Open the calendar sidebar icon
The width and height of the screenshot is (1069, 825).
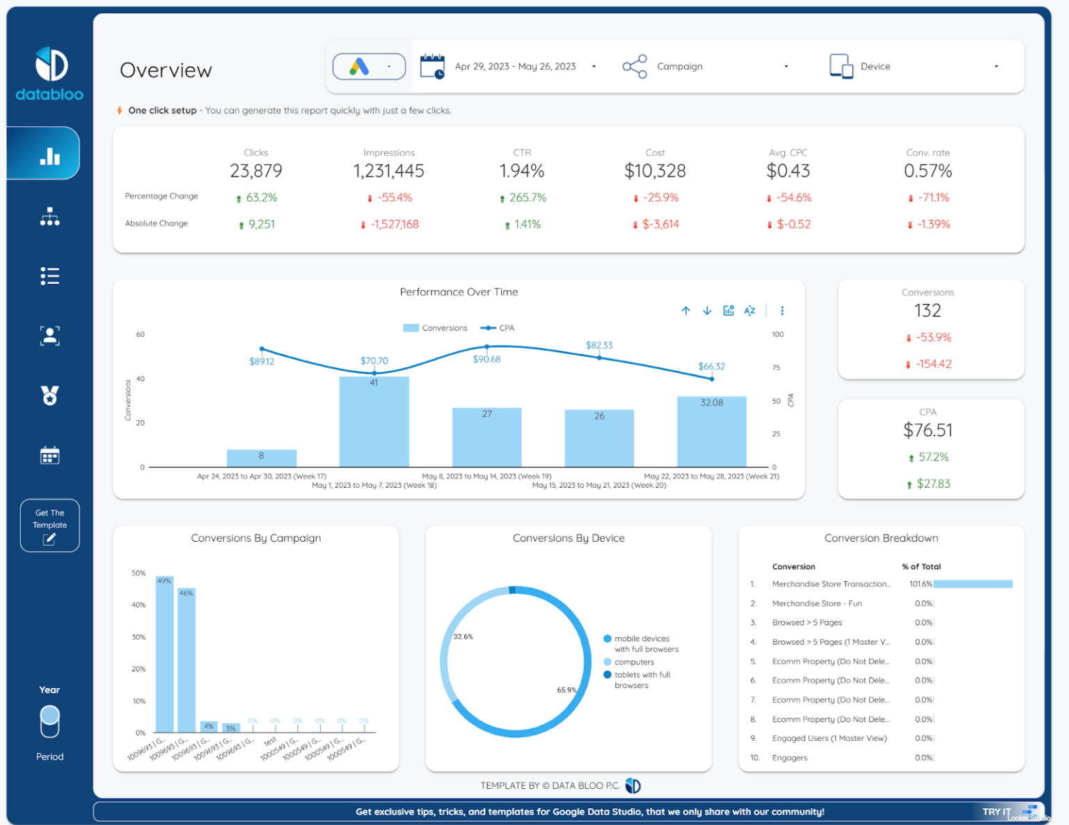[x=49, y=456]
